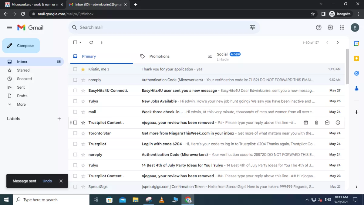Open the Gmail main menu hamburger icon

coord(9,28)
